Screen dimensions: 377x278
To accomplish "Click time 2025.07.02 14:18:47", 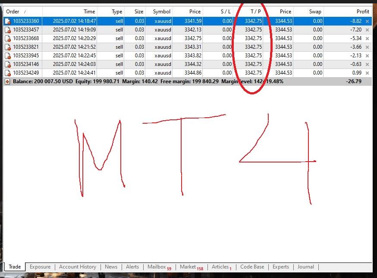I will pyautogui.click(x=74, y=21).
